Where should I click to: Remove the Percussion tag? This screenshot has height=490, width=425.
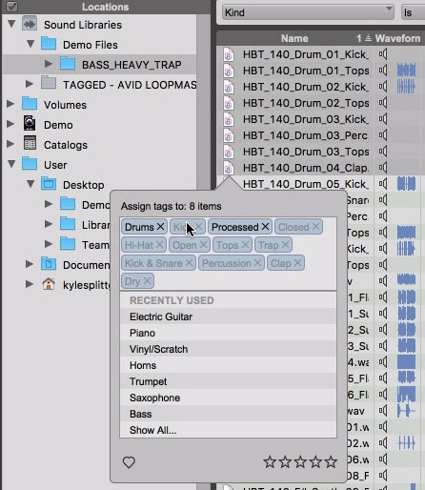point(258,263)
